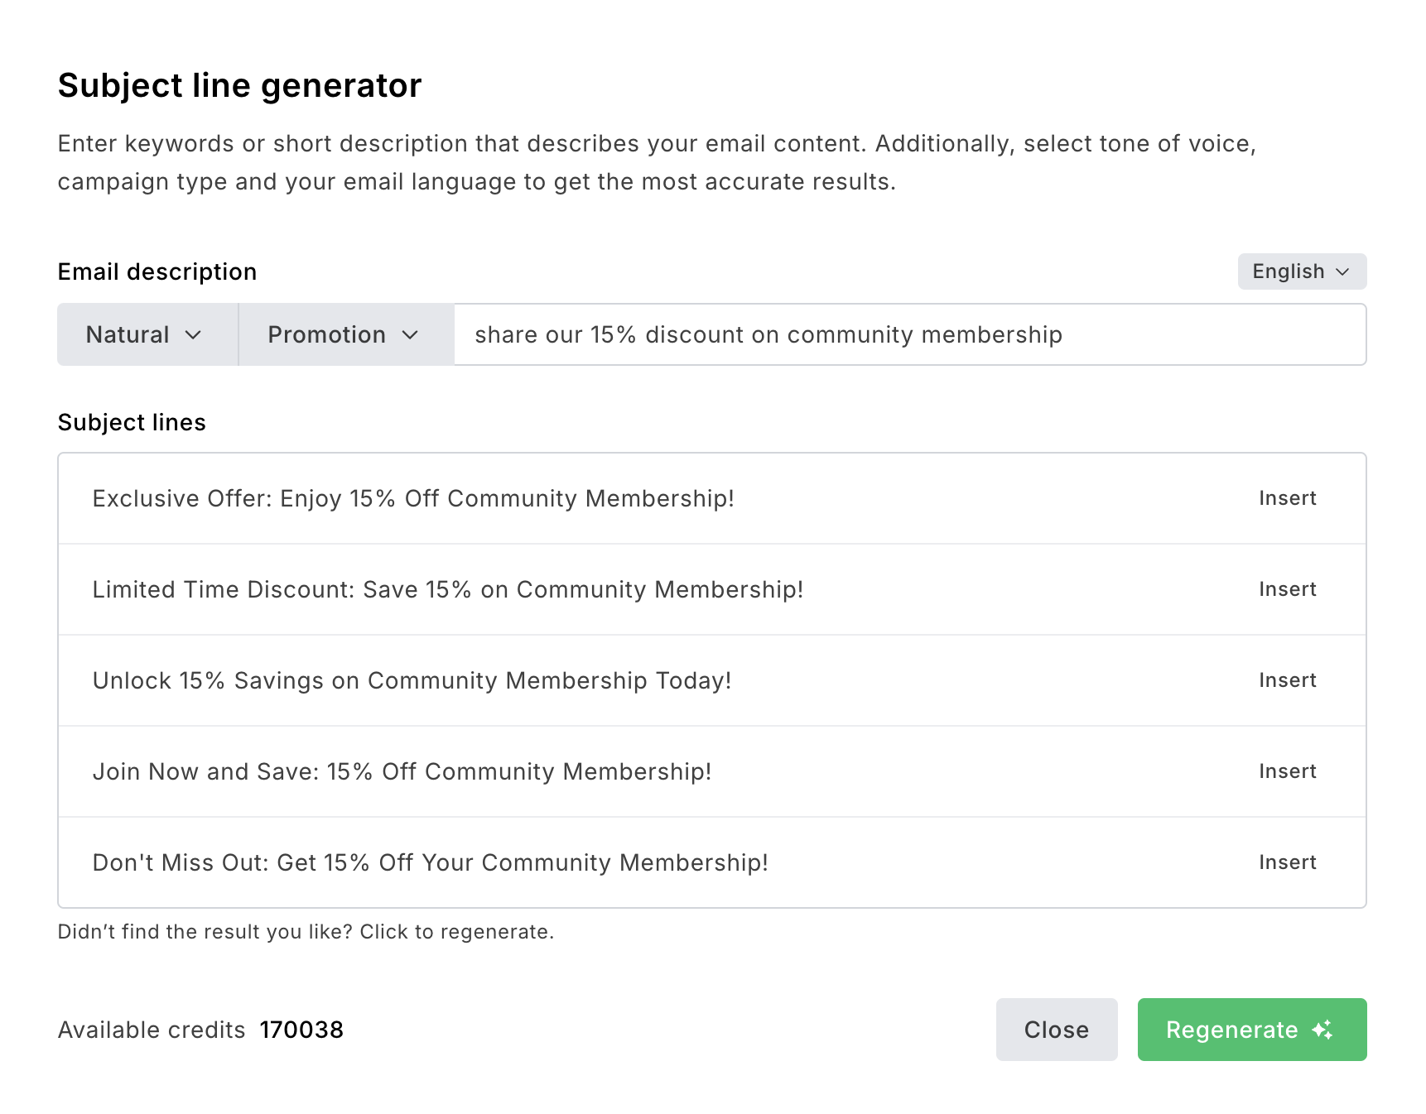This screenshot has height=1114, width=1426.
Task: Click the 'Subject line generator' heading
Action: 240,86
